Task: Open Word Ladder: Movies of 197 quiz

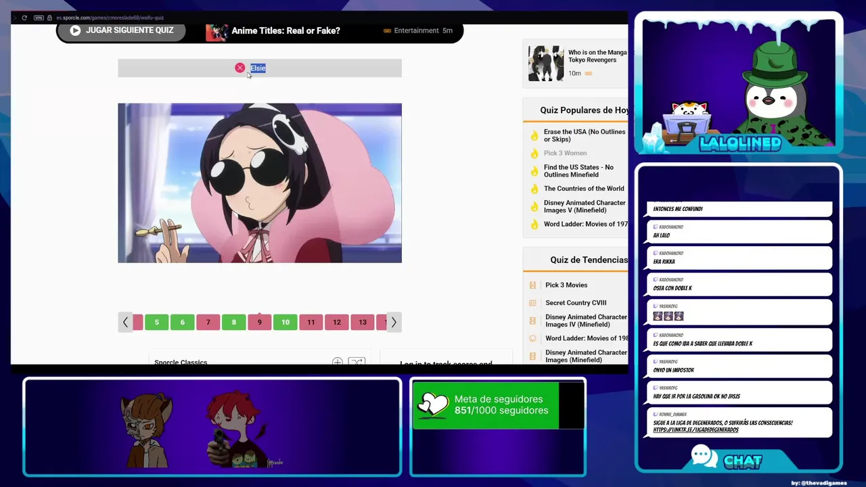Action: point(585,224)
